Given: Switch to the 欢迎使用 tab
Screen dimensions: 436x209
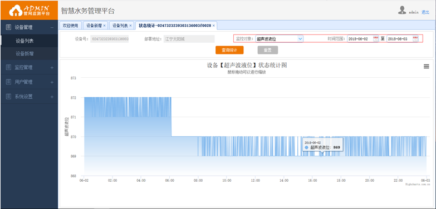Looking at the screenshot, I should coord(70,26).
